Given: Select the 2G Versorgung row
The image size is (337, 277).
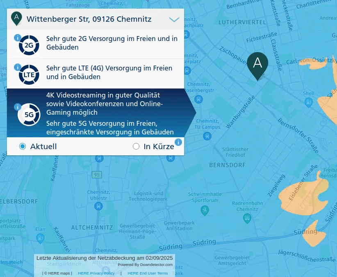Looking at the screenshot, I should [x=96, y=44].
